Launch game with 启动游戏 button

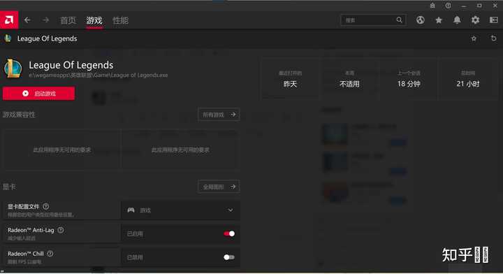pos(38,94)
